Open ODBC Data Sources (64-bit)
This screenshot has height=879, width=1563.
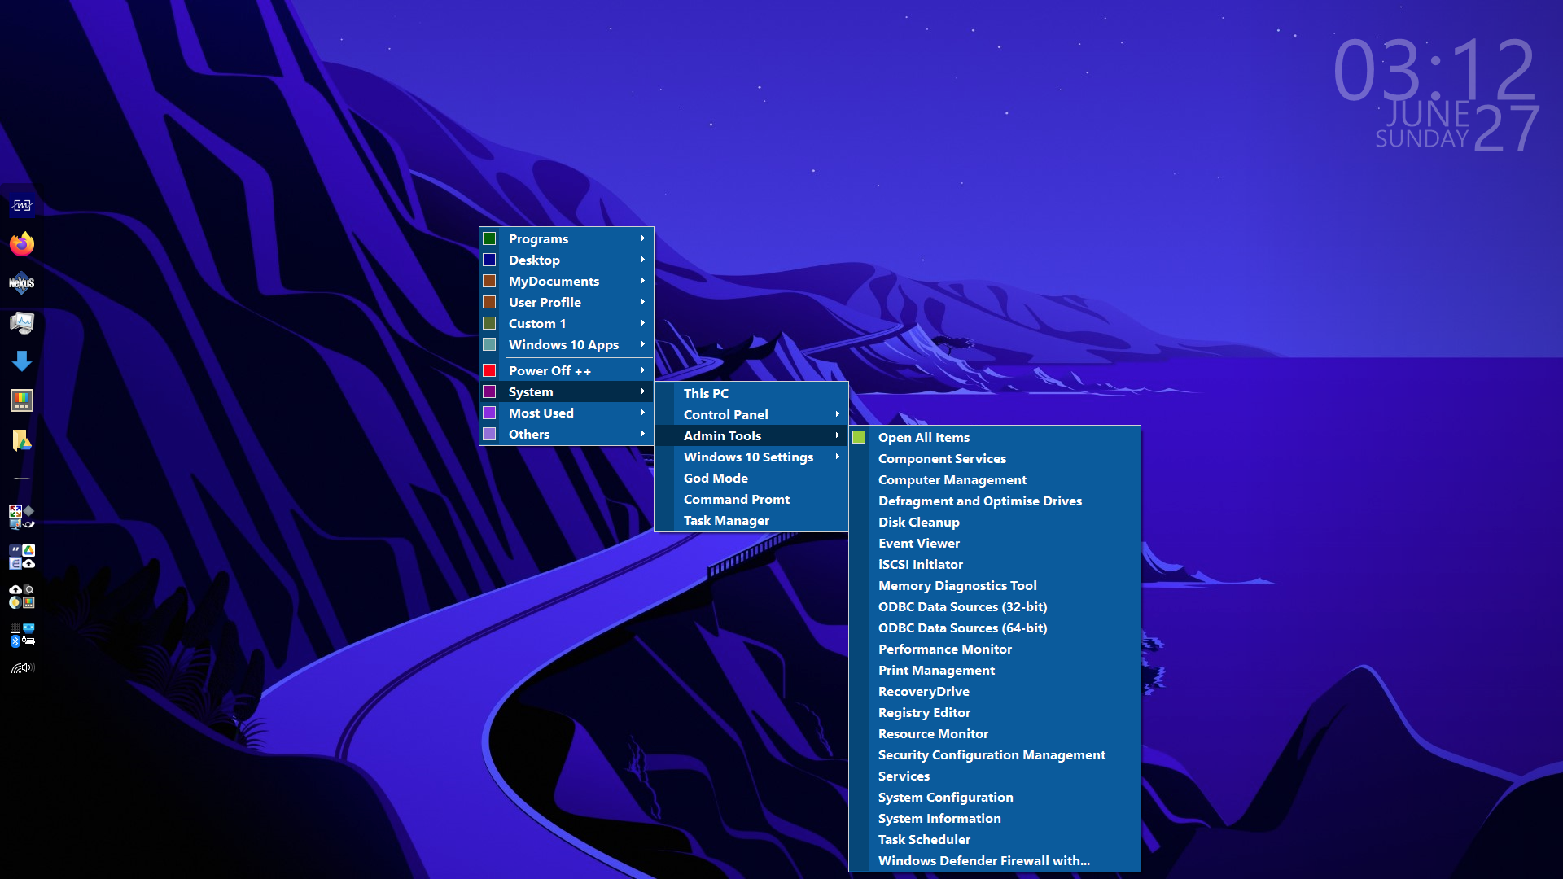[x=995, y=628]
